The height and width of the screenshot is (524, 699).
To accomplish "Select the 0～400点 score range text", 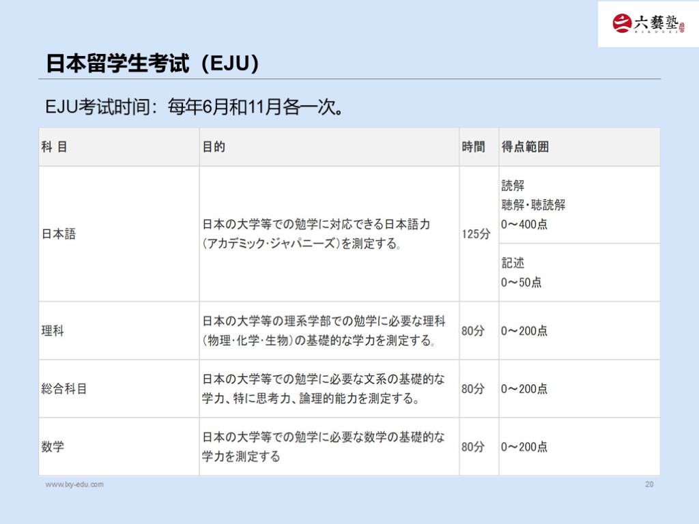I will [x=524, y=224].
